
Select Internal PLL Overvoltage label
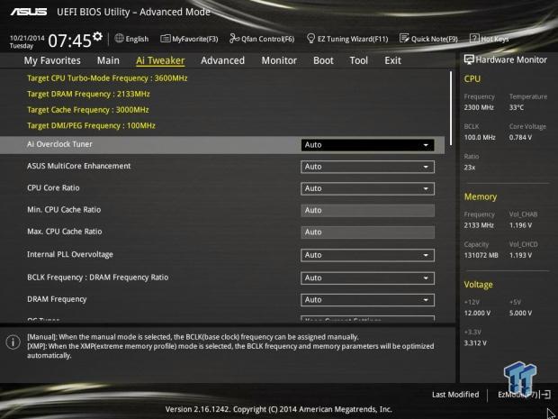[x=70, y=254]
